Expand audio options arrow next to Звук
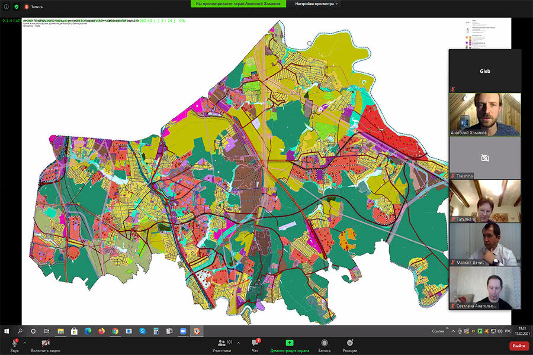 point(25,343)
